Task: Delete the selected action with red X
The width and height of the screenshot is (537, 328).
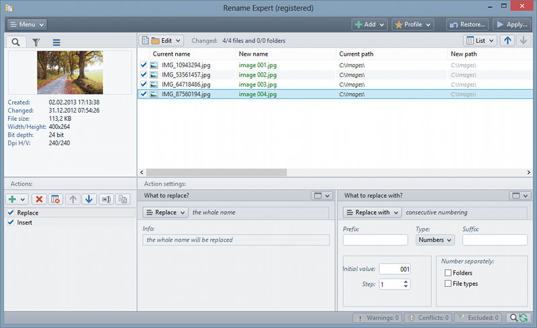Action: pyautogui.click(x=39, y=199)
